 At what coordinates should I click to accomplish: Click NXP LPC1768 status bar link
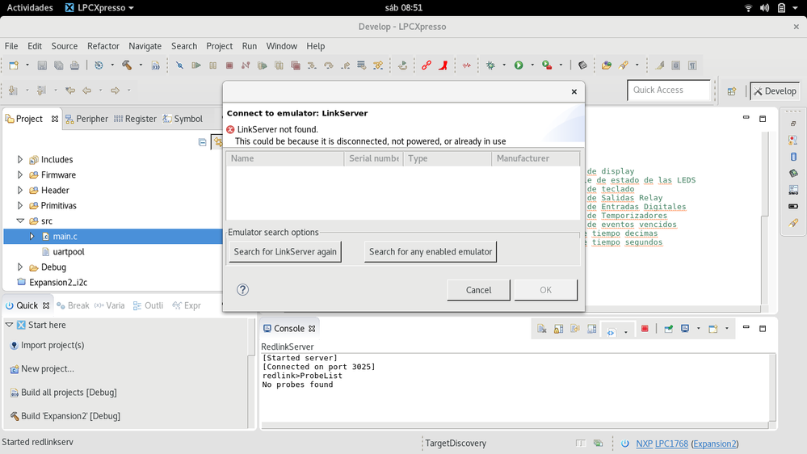tap(662, 443)
